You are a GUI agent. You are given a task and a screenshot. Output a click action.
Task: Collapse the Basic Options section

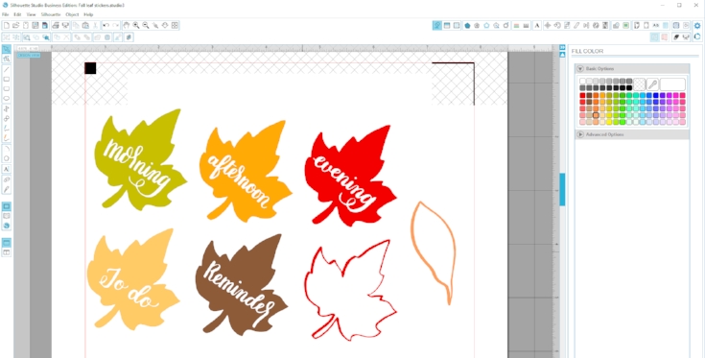[x=580, y=69]
